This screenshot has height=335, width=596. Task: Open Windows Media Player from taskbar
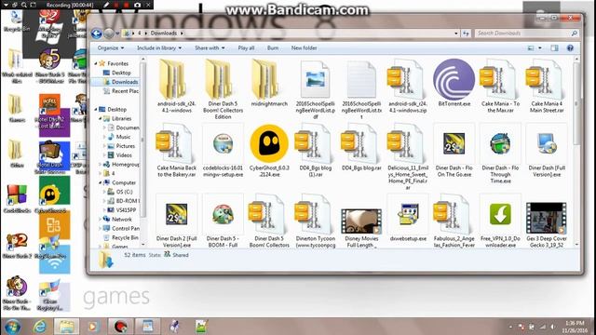(x=92, y=327)
